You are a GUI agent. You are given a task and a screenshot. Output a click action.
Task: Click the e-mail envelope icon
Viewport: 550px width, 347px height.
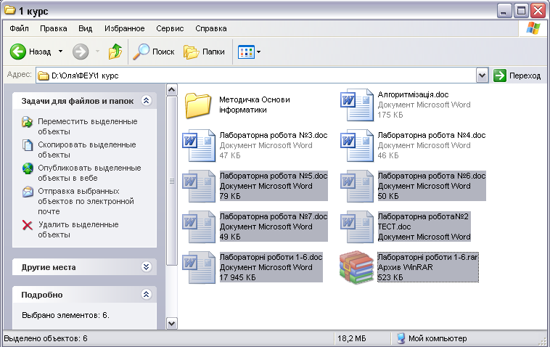[28, 192]
